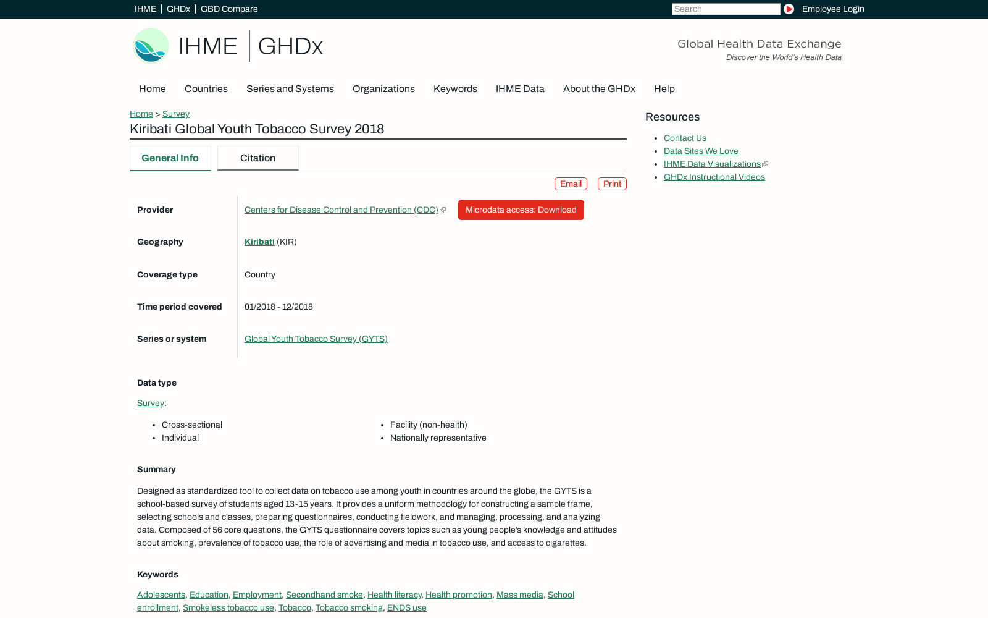Open the IHME Data menu
The width and height of the screenshot is (988, 618).
(x=520, y=89)
